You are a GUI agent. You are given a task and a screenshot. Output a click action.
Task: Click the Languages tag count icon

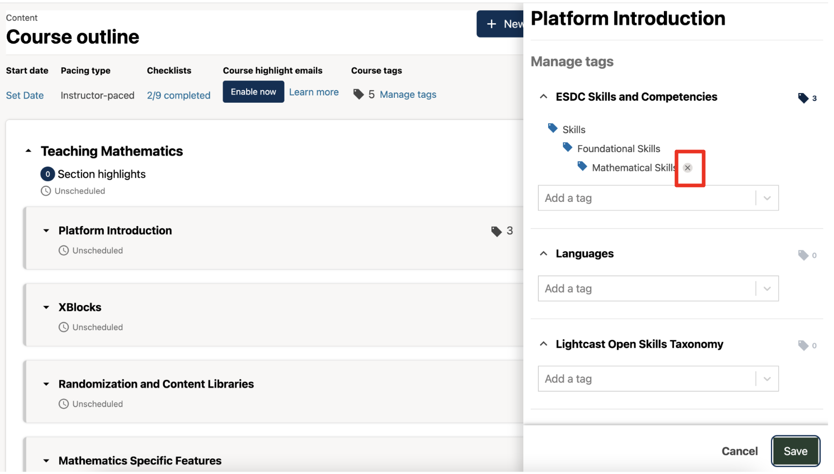(x=803, y=255)
